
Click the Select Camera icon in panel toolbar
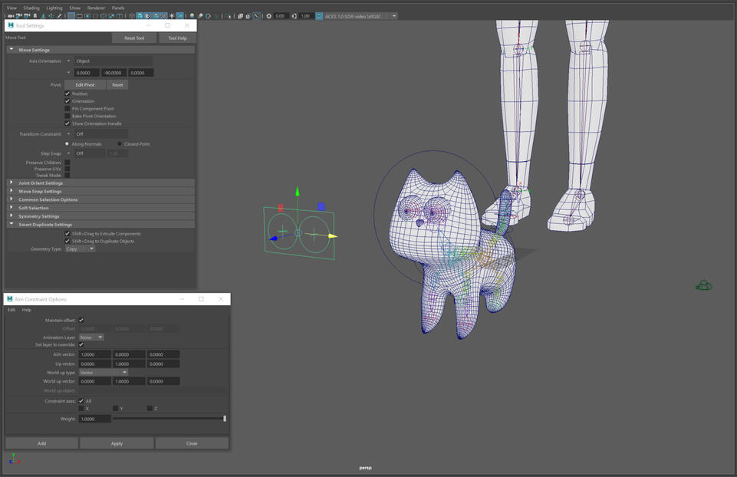click(x=10, y=16)
